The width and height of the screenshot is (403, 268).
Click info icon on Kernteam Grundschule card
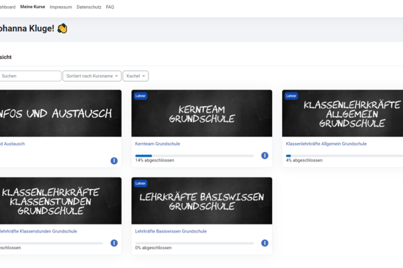click(265, 155)
